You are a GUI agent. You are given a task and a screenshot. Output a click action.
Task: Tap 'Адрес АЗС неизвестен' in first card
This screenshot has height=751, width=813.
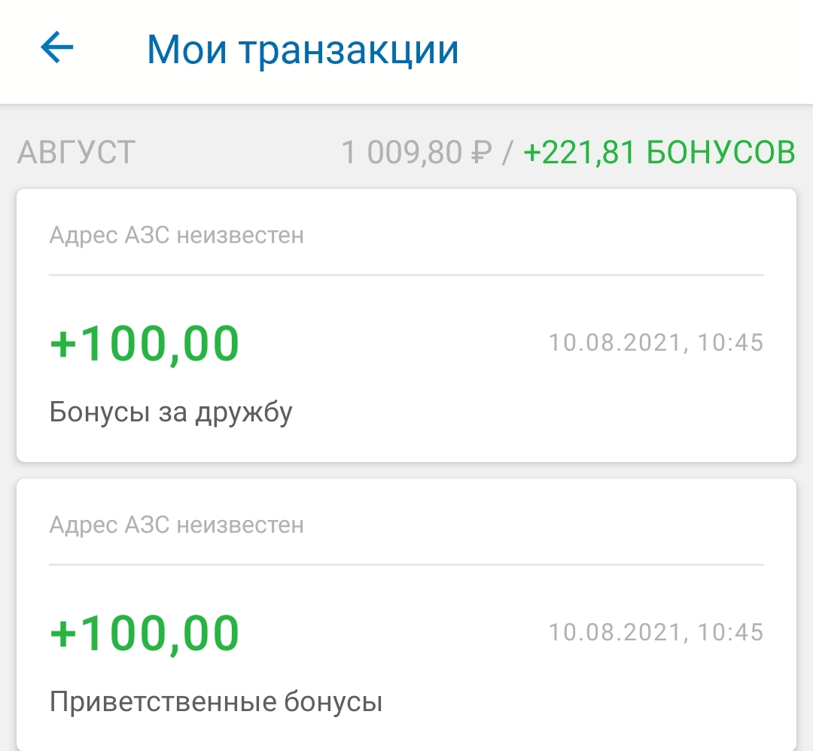coord(176,236)
